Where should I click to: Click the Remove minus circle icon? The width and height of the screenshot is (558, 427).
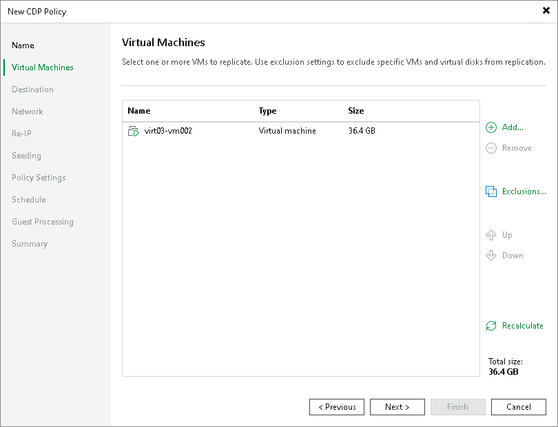491,148
